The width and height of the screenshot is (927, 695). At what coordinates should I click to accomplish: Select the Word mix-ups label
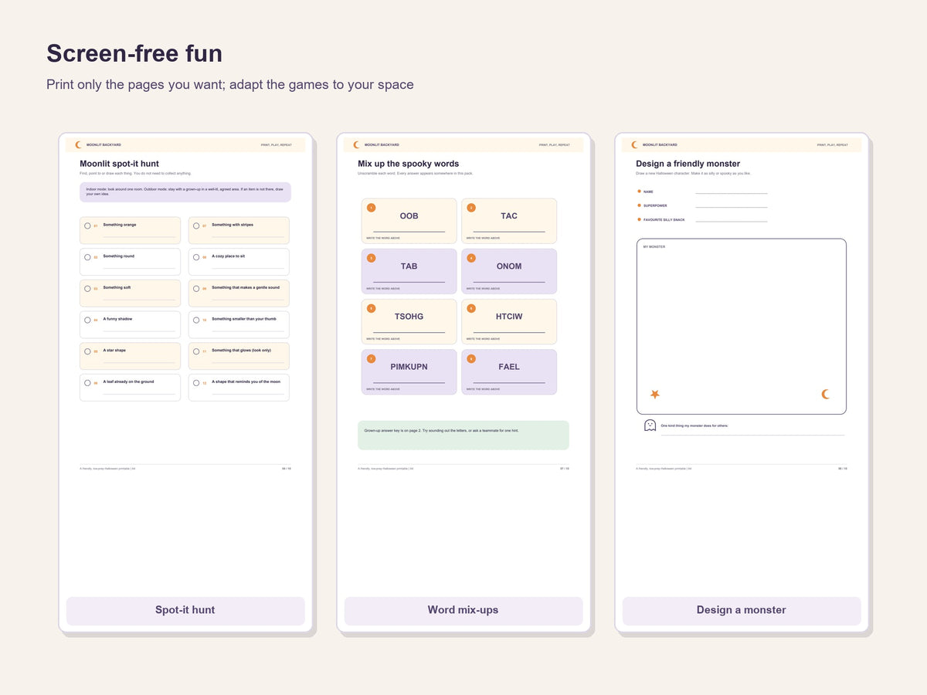[x=463, y=610]
